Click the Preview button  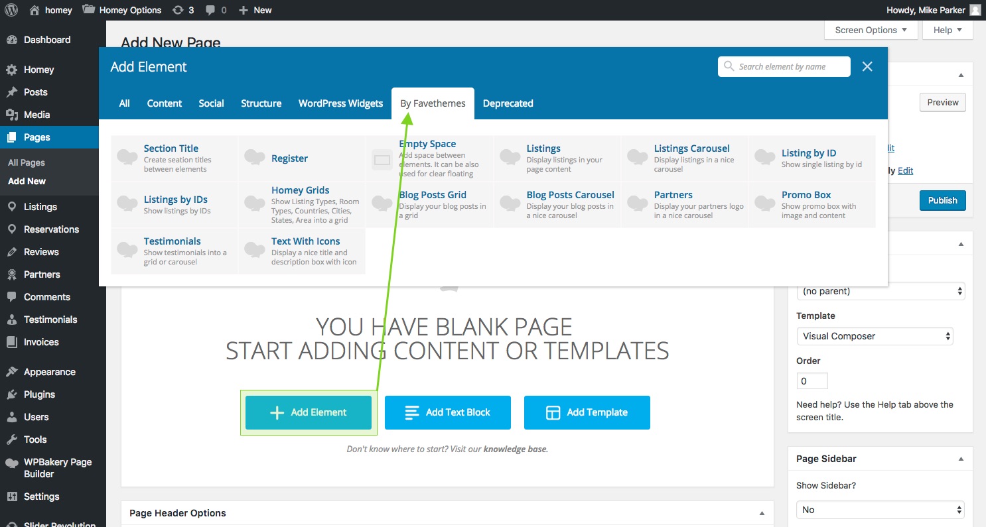tap(943, 102)
